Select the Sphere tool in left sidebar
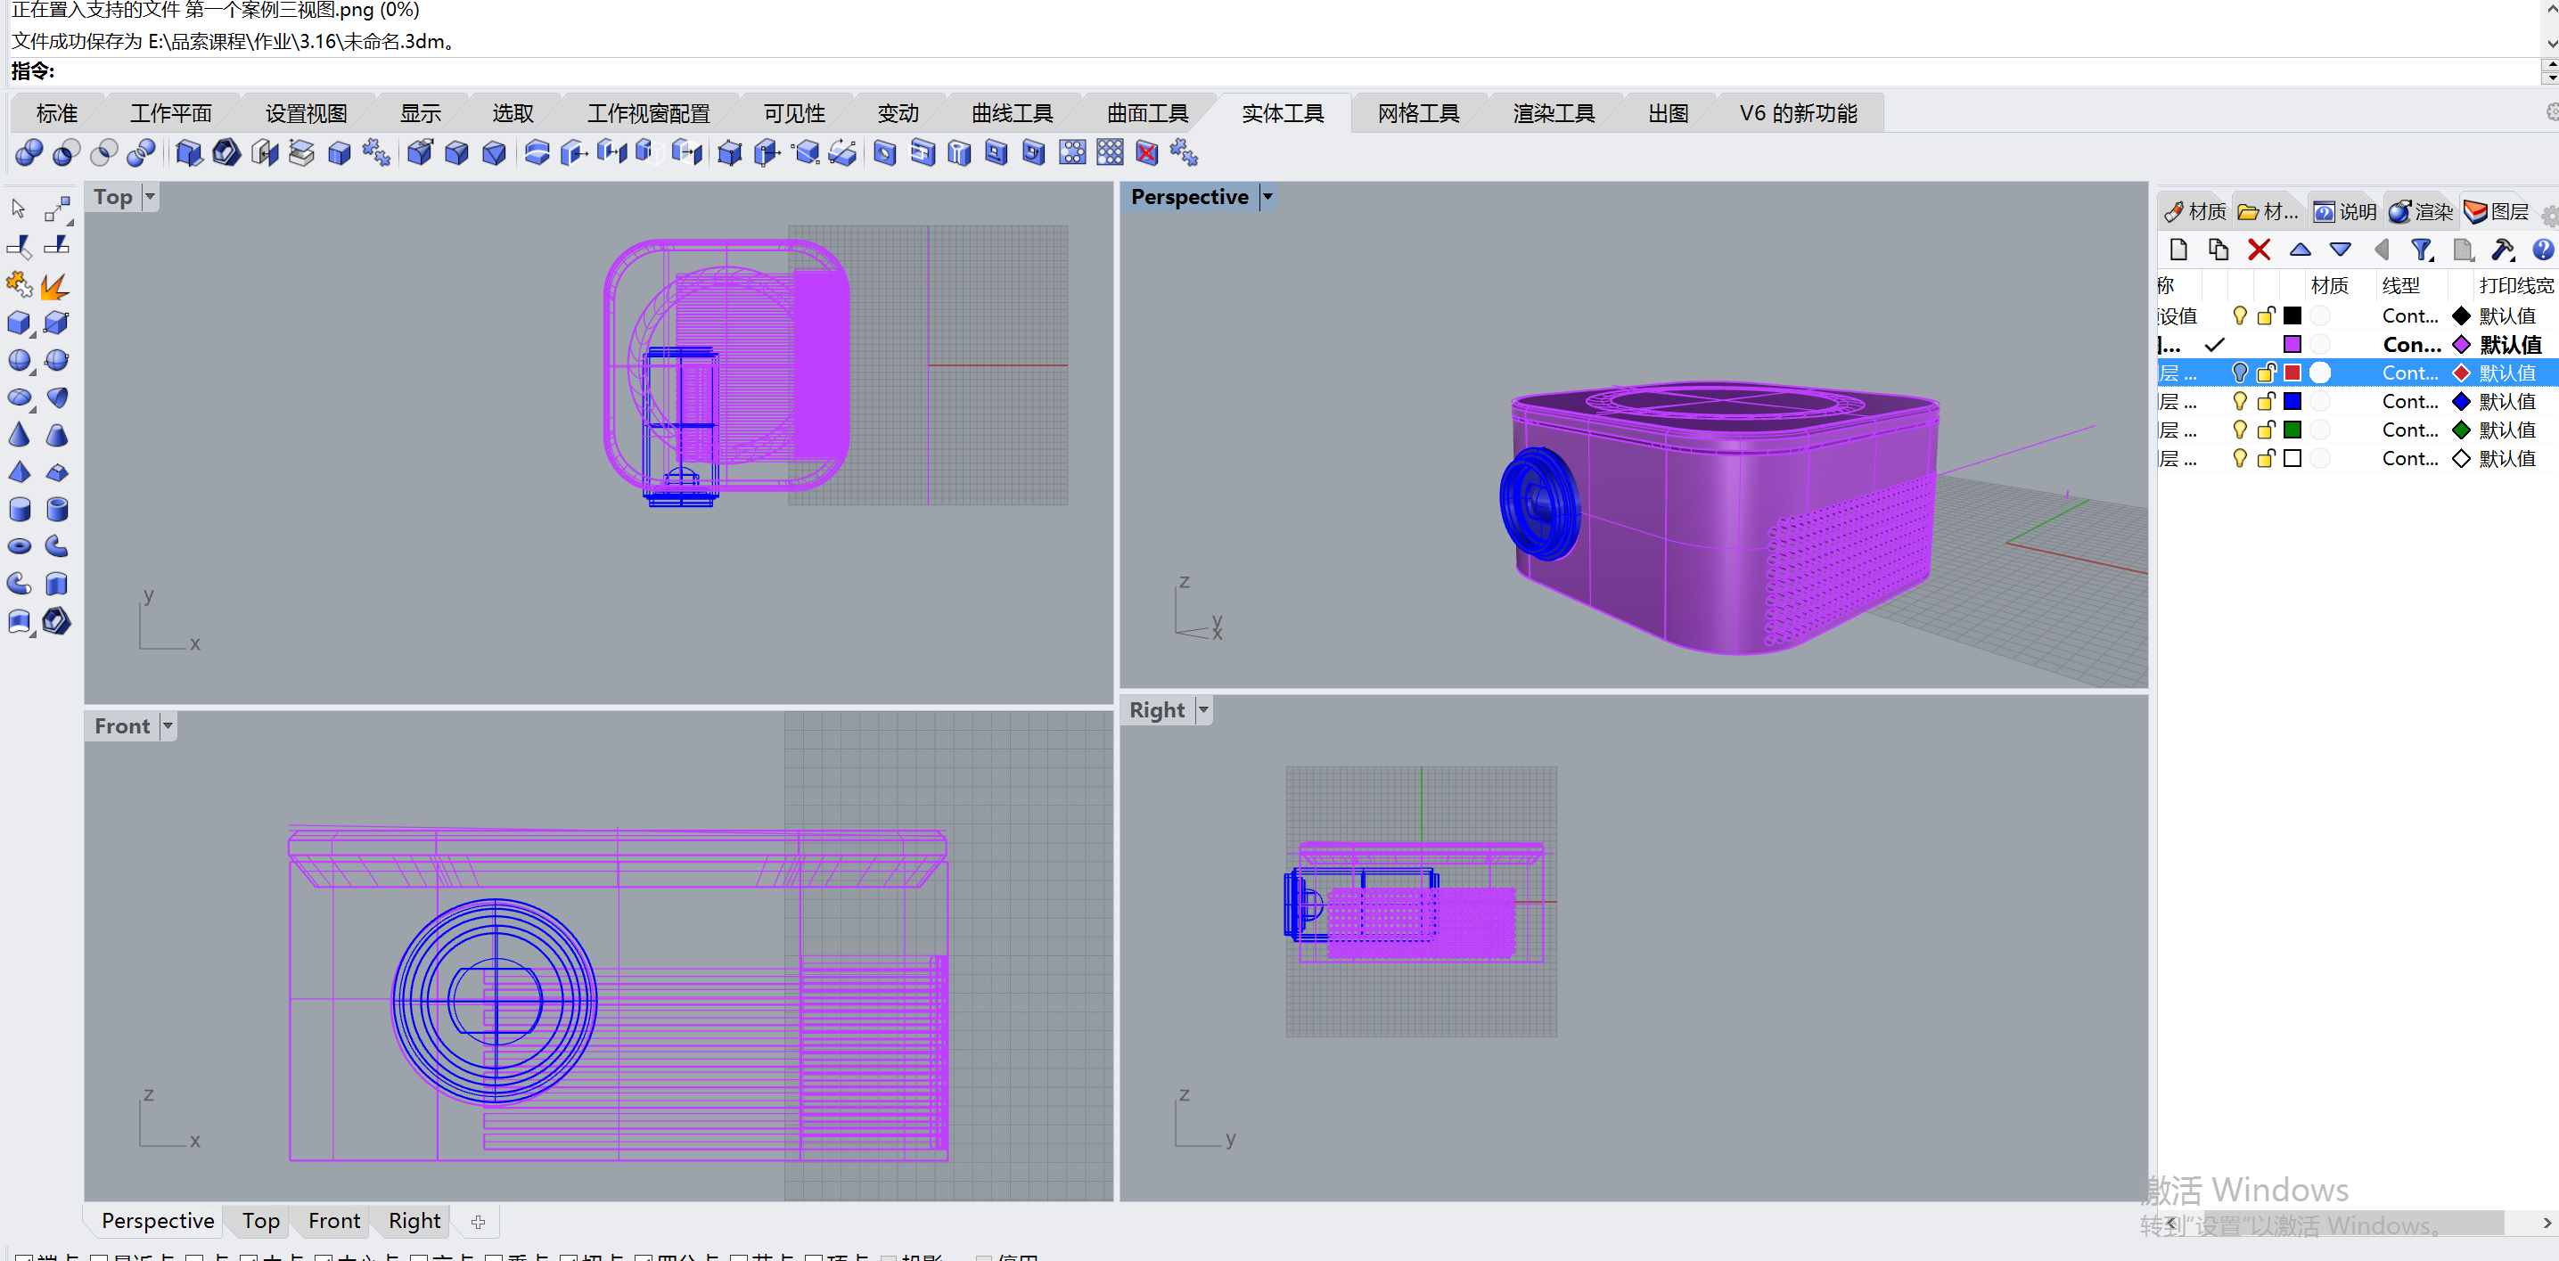Image resolution: width=2559 pixels, height=1261 pixels. (19, 360)
